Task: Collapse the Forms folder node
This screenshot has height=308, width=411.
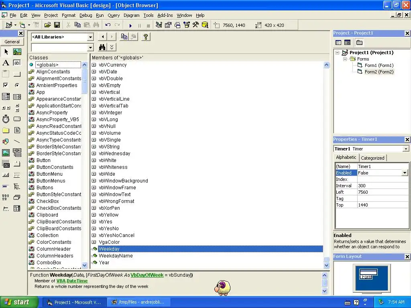Action: pos(345,59)
